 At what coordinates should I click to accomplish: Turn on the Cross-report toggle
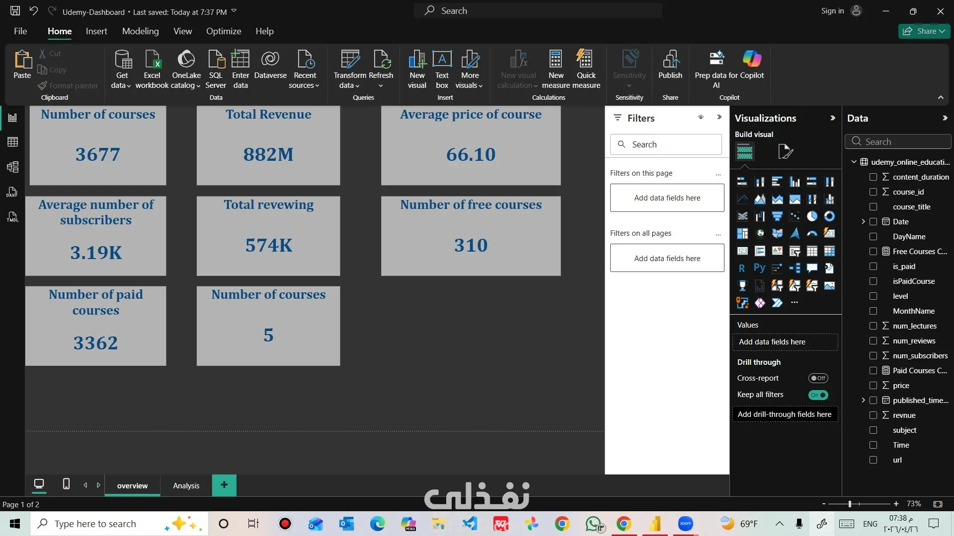coord(818,378)
